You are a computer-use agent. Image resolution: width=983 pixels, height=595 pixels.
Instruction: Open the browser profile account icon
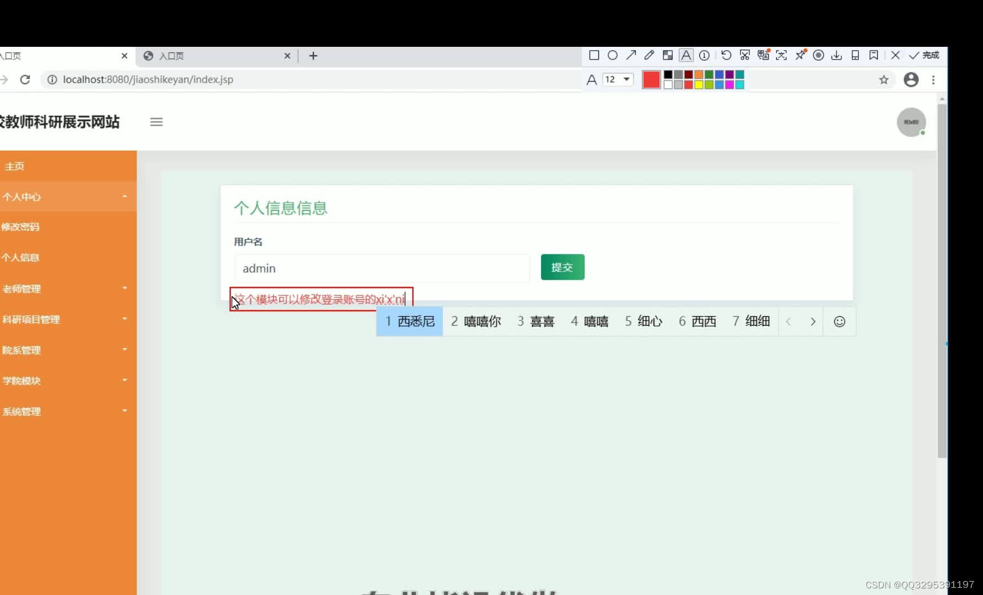[911, 80]
